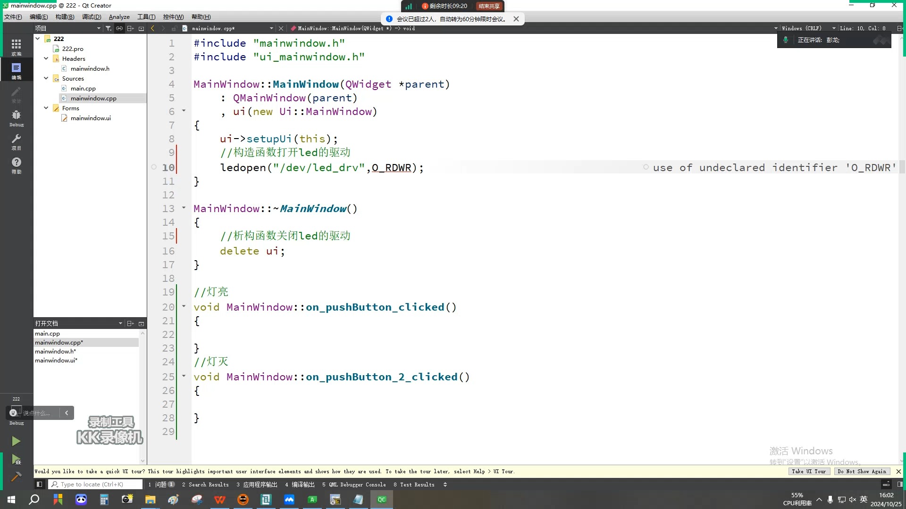Viewport: 906px width, 509px height.
Task: Collapse the Sources folder in project tree
Action: click(46, 78)
